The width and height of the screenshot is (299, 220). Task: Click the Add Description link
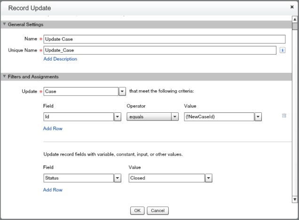pos(60,59)
